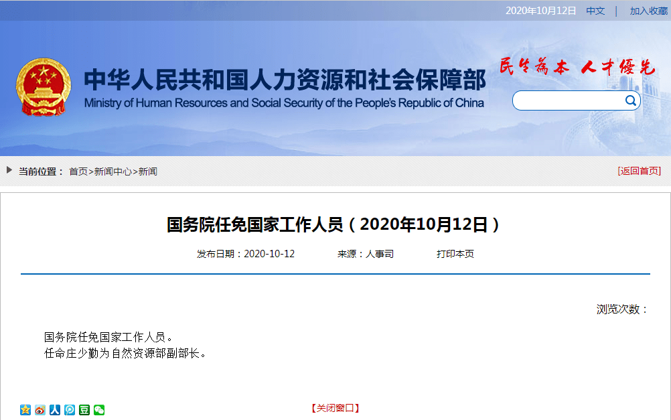
Task: Open 新闻中心 in the breadcrumb
Action: coord(113,171)
